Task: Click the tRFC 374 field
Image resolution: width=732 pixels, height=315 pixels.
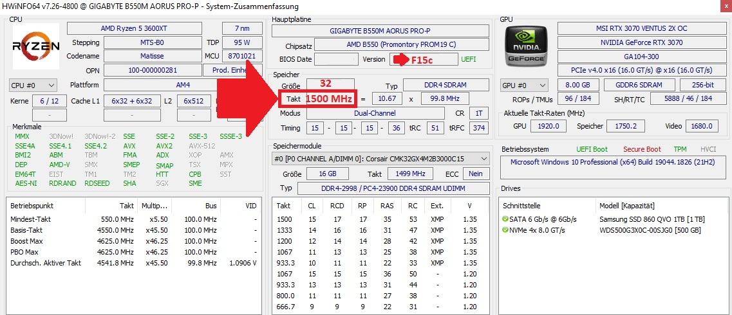Action: [478, 128]
